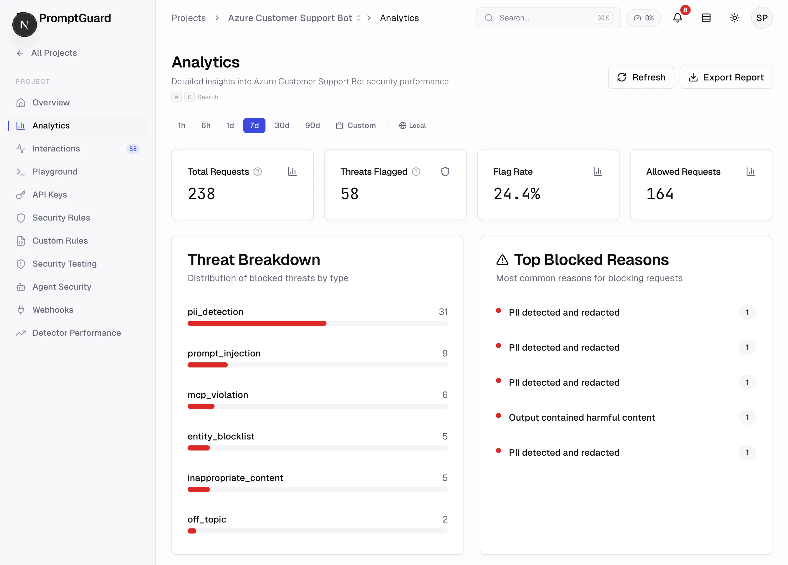
Task: Select the 30d time range
Action: (282, 126)
